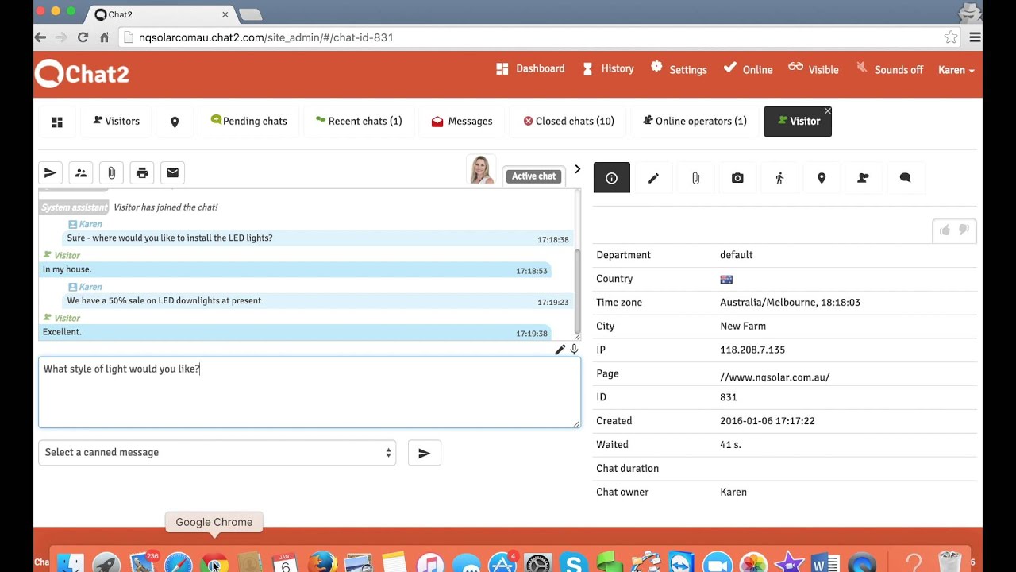Send message with arrow button beside canned message

coord(425,453)
